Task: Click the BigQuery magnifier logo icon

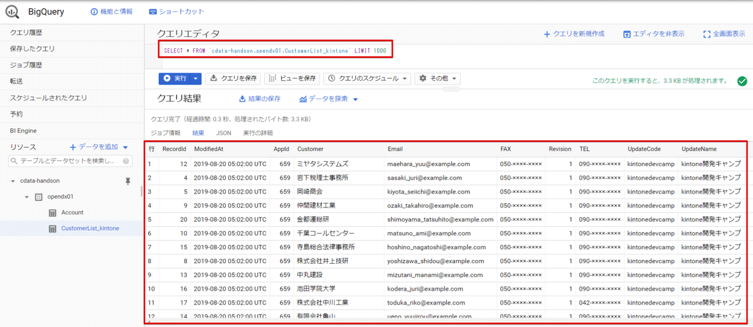Action: pyautogui.click(x=12, y=11)
